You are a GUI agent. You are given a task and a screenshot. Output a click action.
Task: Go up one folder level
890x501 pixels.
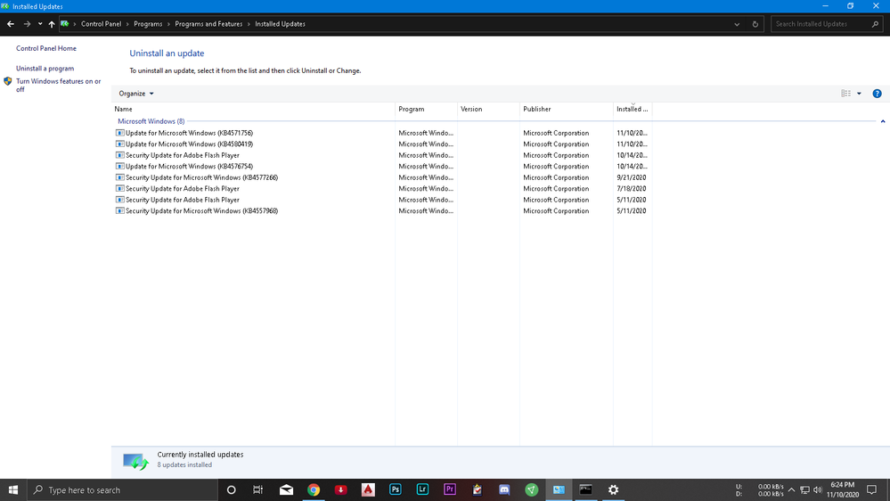[52, 24]
